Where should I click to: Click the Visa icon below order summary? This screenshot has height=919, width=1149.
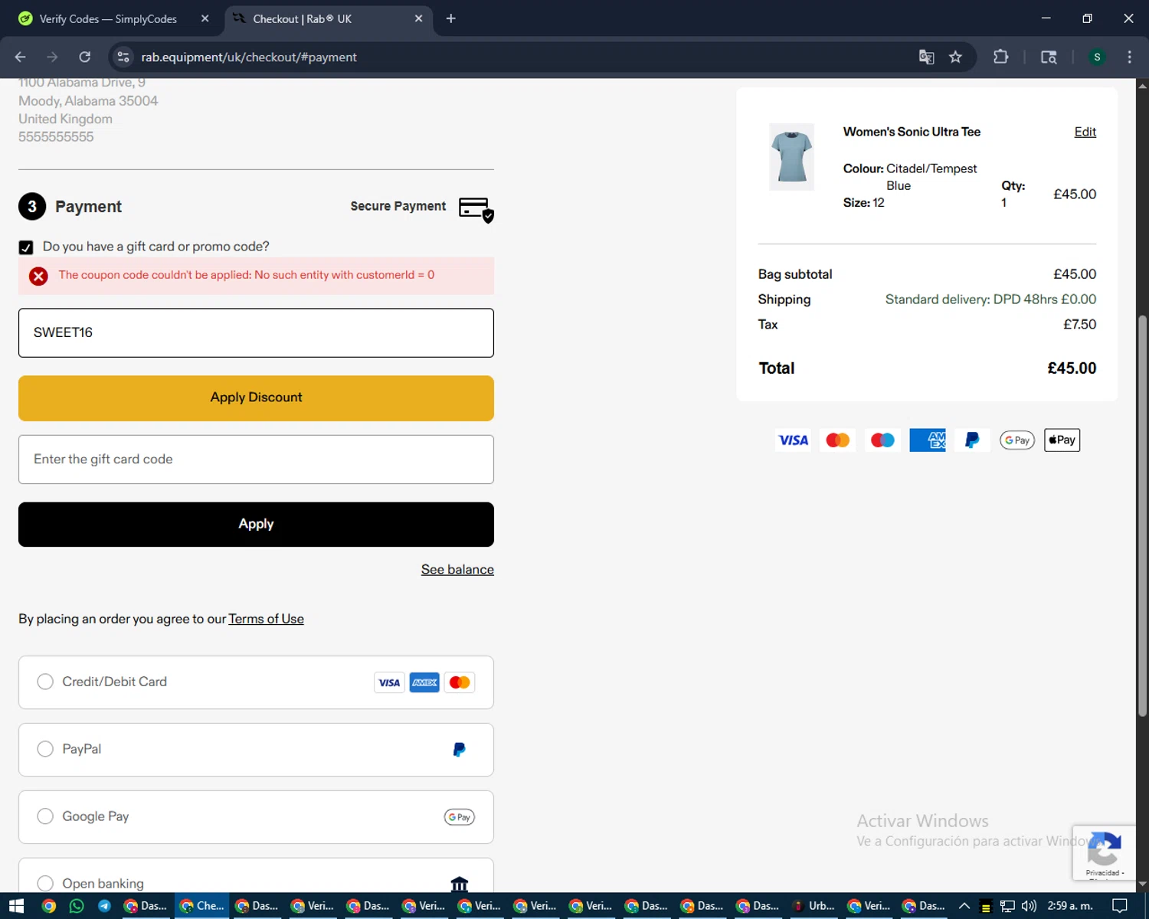tap(793, 440)
